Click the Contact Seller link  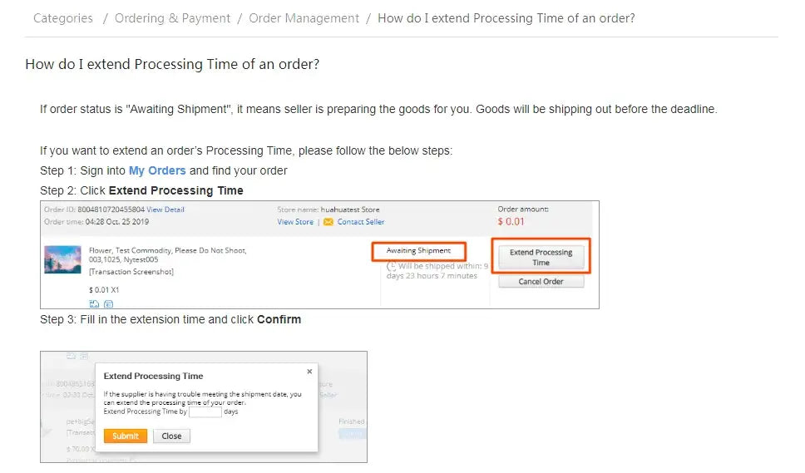(x=361, y=222)
